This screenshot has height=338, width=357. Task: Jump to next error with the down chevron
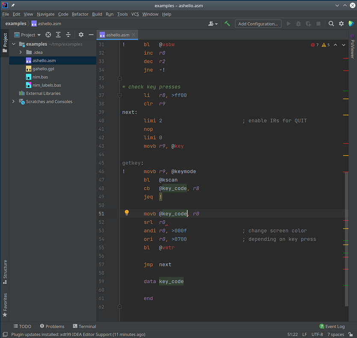[x=343, y=44]
